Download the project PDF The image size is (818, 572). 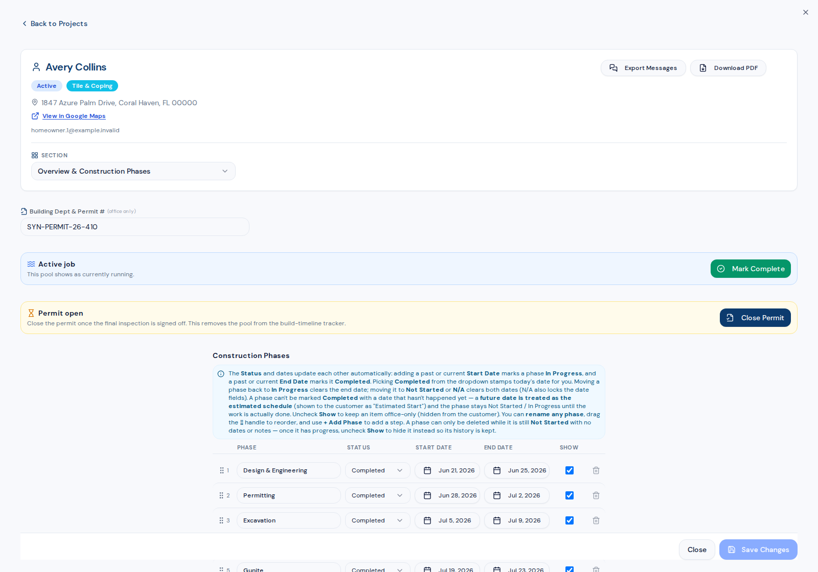(x=728, y=68)
